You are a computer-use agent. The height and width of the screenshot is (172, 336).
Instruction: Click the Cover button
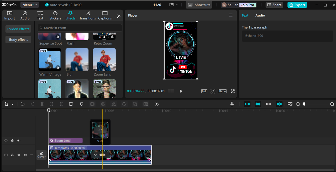[x=41, y=155]
